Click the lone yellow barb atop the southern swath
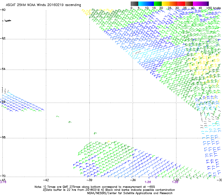Image resolution: width=222 pixels, height=195 pixels. pyautogui.click(x=109, y=142)
